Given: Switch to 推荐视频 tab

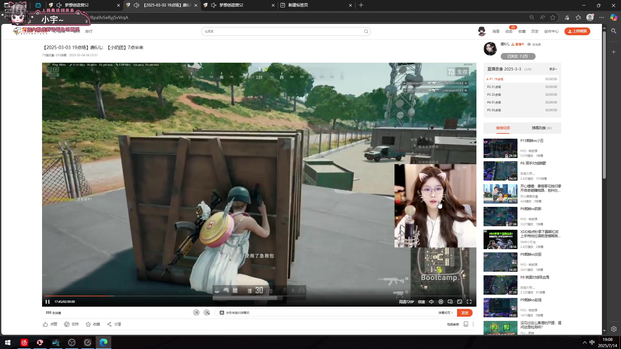Looking at the screenshot, I should click(x=503, y=128).
